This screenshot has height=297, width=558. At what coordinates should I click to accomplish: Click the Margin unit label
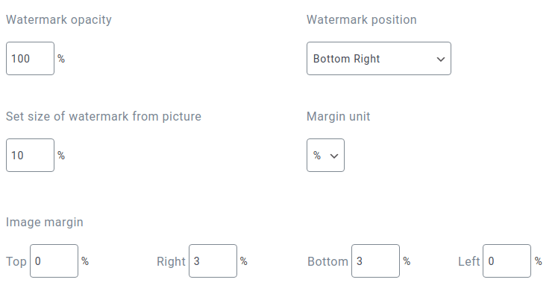[x=339, y=117]
